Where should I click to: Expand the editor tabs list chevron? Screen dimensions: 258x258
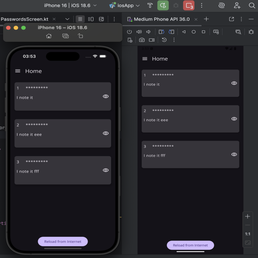tap(67, 19)
